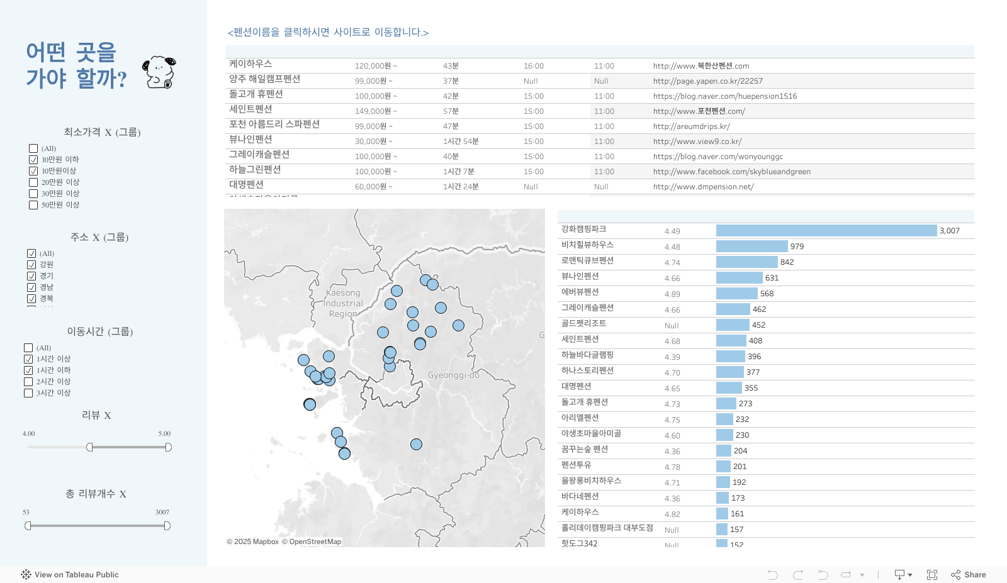Select 하나스토리펜션 in the review ranking list

tap(588, 370)
